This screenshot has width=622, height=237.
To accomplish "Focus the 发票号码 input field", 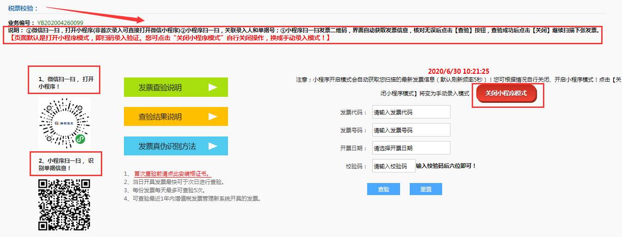I will pyautogui.click(x=411, y=130).
